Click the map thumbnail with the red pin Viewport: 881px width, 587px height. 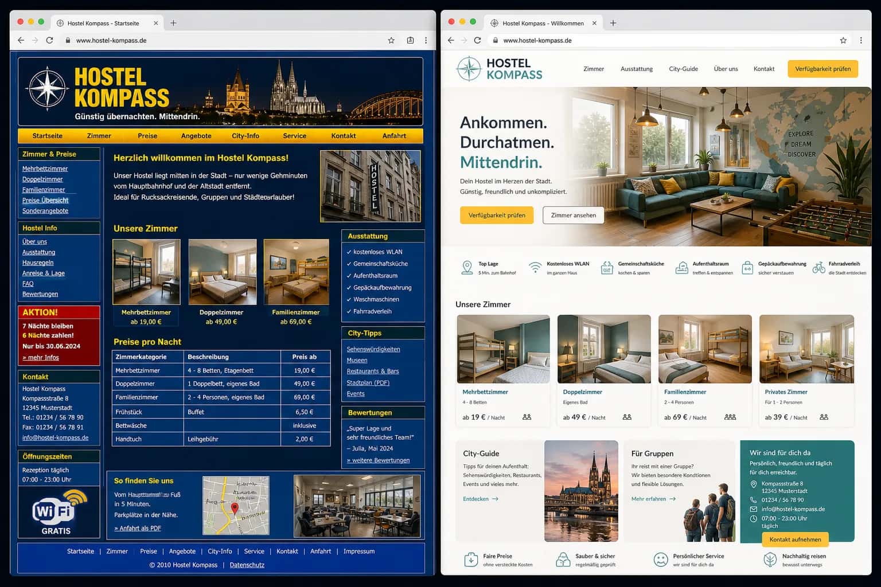pyautogui.click(x=236, y=505)
